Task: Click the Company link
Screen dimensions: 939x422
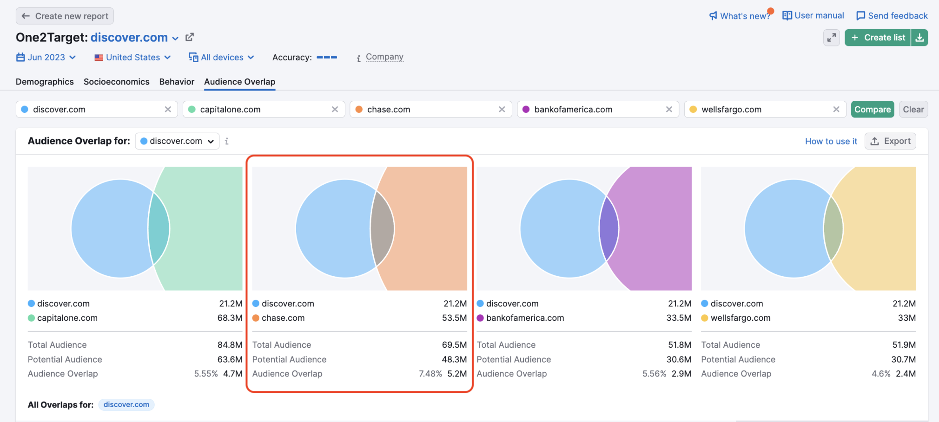Action: 384,57
